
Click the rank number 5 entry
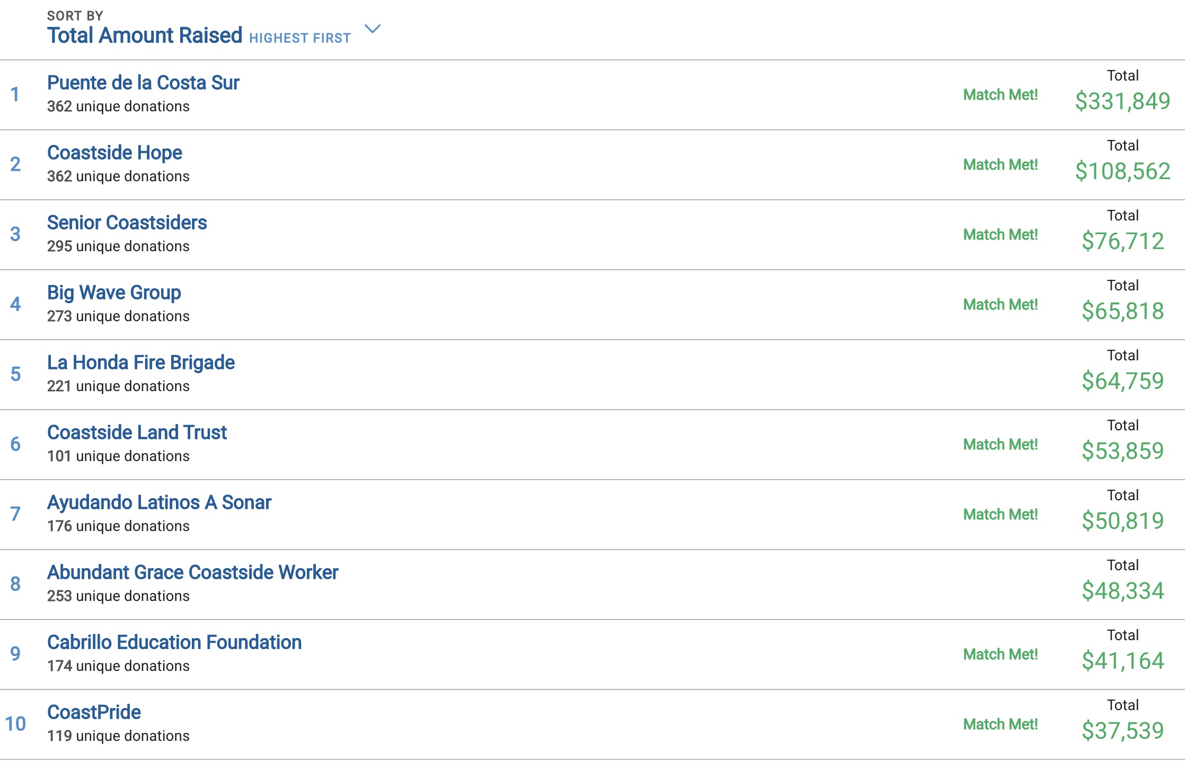point(15,374)
